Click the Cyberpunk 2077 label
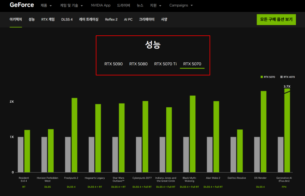Image resolution: width=305 pixels, height=196 pixels. [x=142, y=178]
